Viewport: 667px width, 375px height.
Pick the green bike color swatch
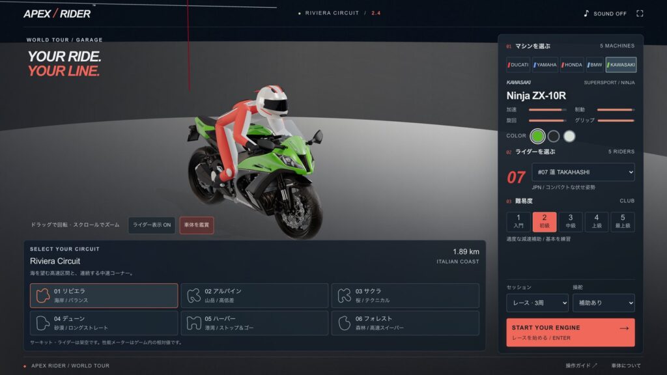[x=537, y=136]
